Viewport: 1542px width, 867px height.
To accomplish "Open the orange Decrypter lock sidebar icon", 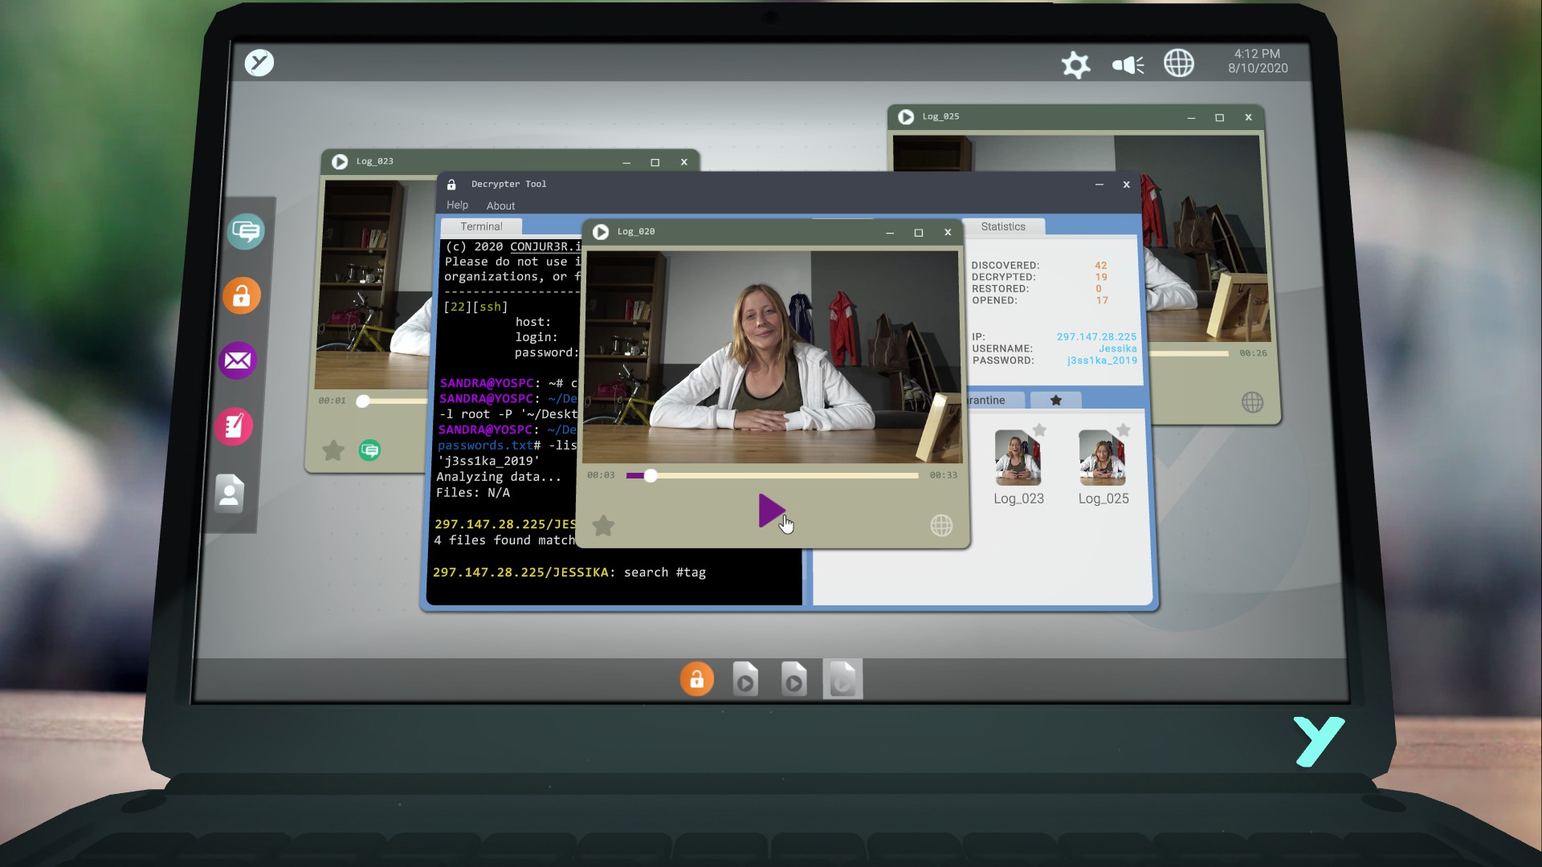I will [x=242, y=296].
